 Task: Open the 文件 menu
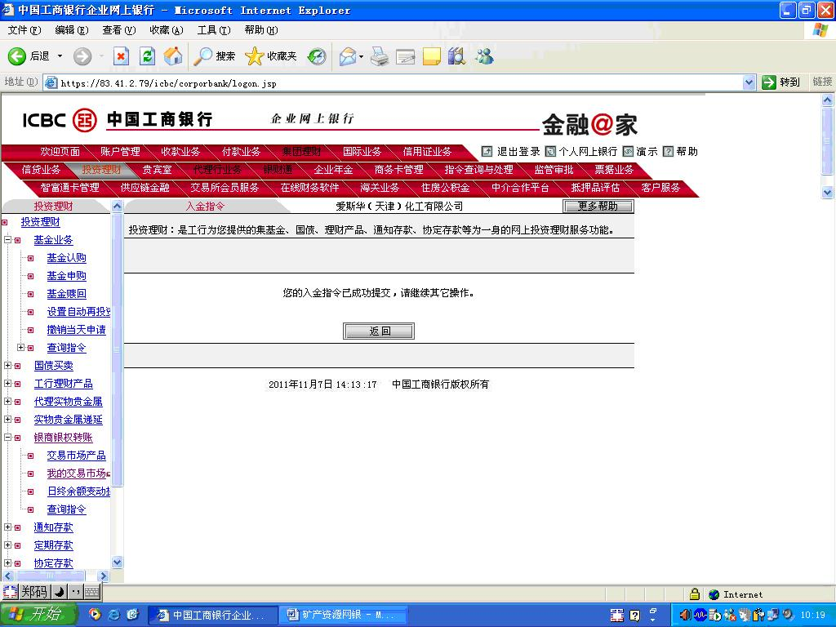[x=24, y=30]
